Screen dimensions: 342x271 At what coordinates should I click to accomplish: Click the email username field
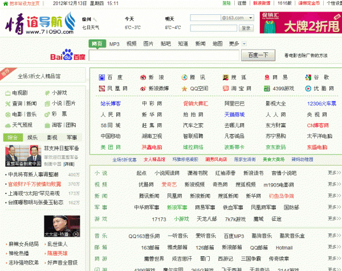(x=205, y=18)
